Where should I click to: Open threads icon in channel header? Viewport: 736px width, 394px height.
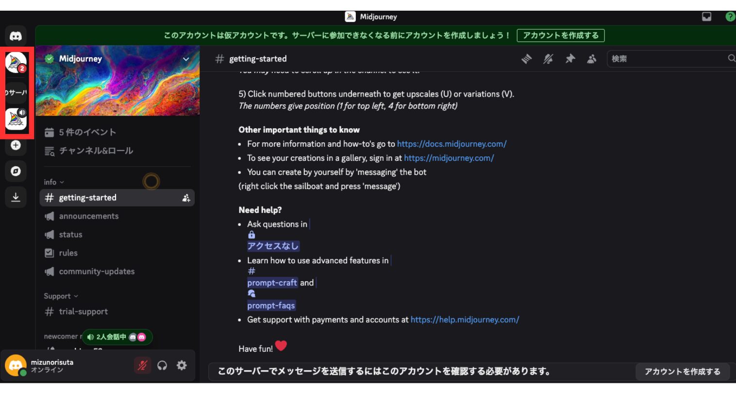click(527, 59)
